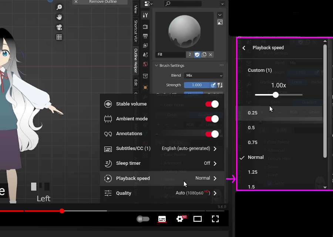Open the Object properties orange square icon
Viewport: 333px width, 237px height.
[145, 87]
